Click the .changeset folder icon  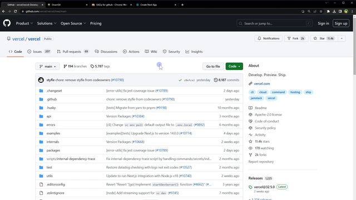41,91
